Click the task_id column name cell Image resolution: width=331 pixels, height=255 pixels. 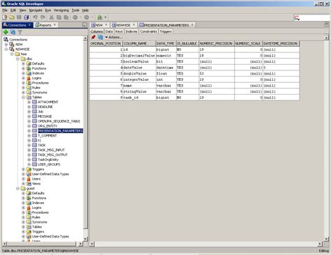(139, 98)
